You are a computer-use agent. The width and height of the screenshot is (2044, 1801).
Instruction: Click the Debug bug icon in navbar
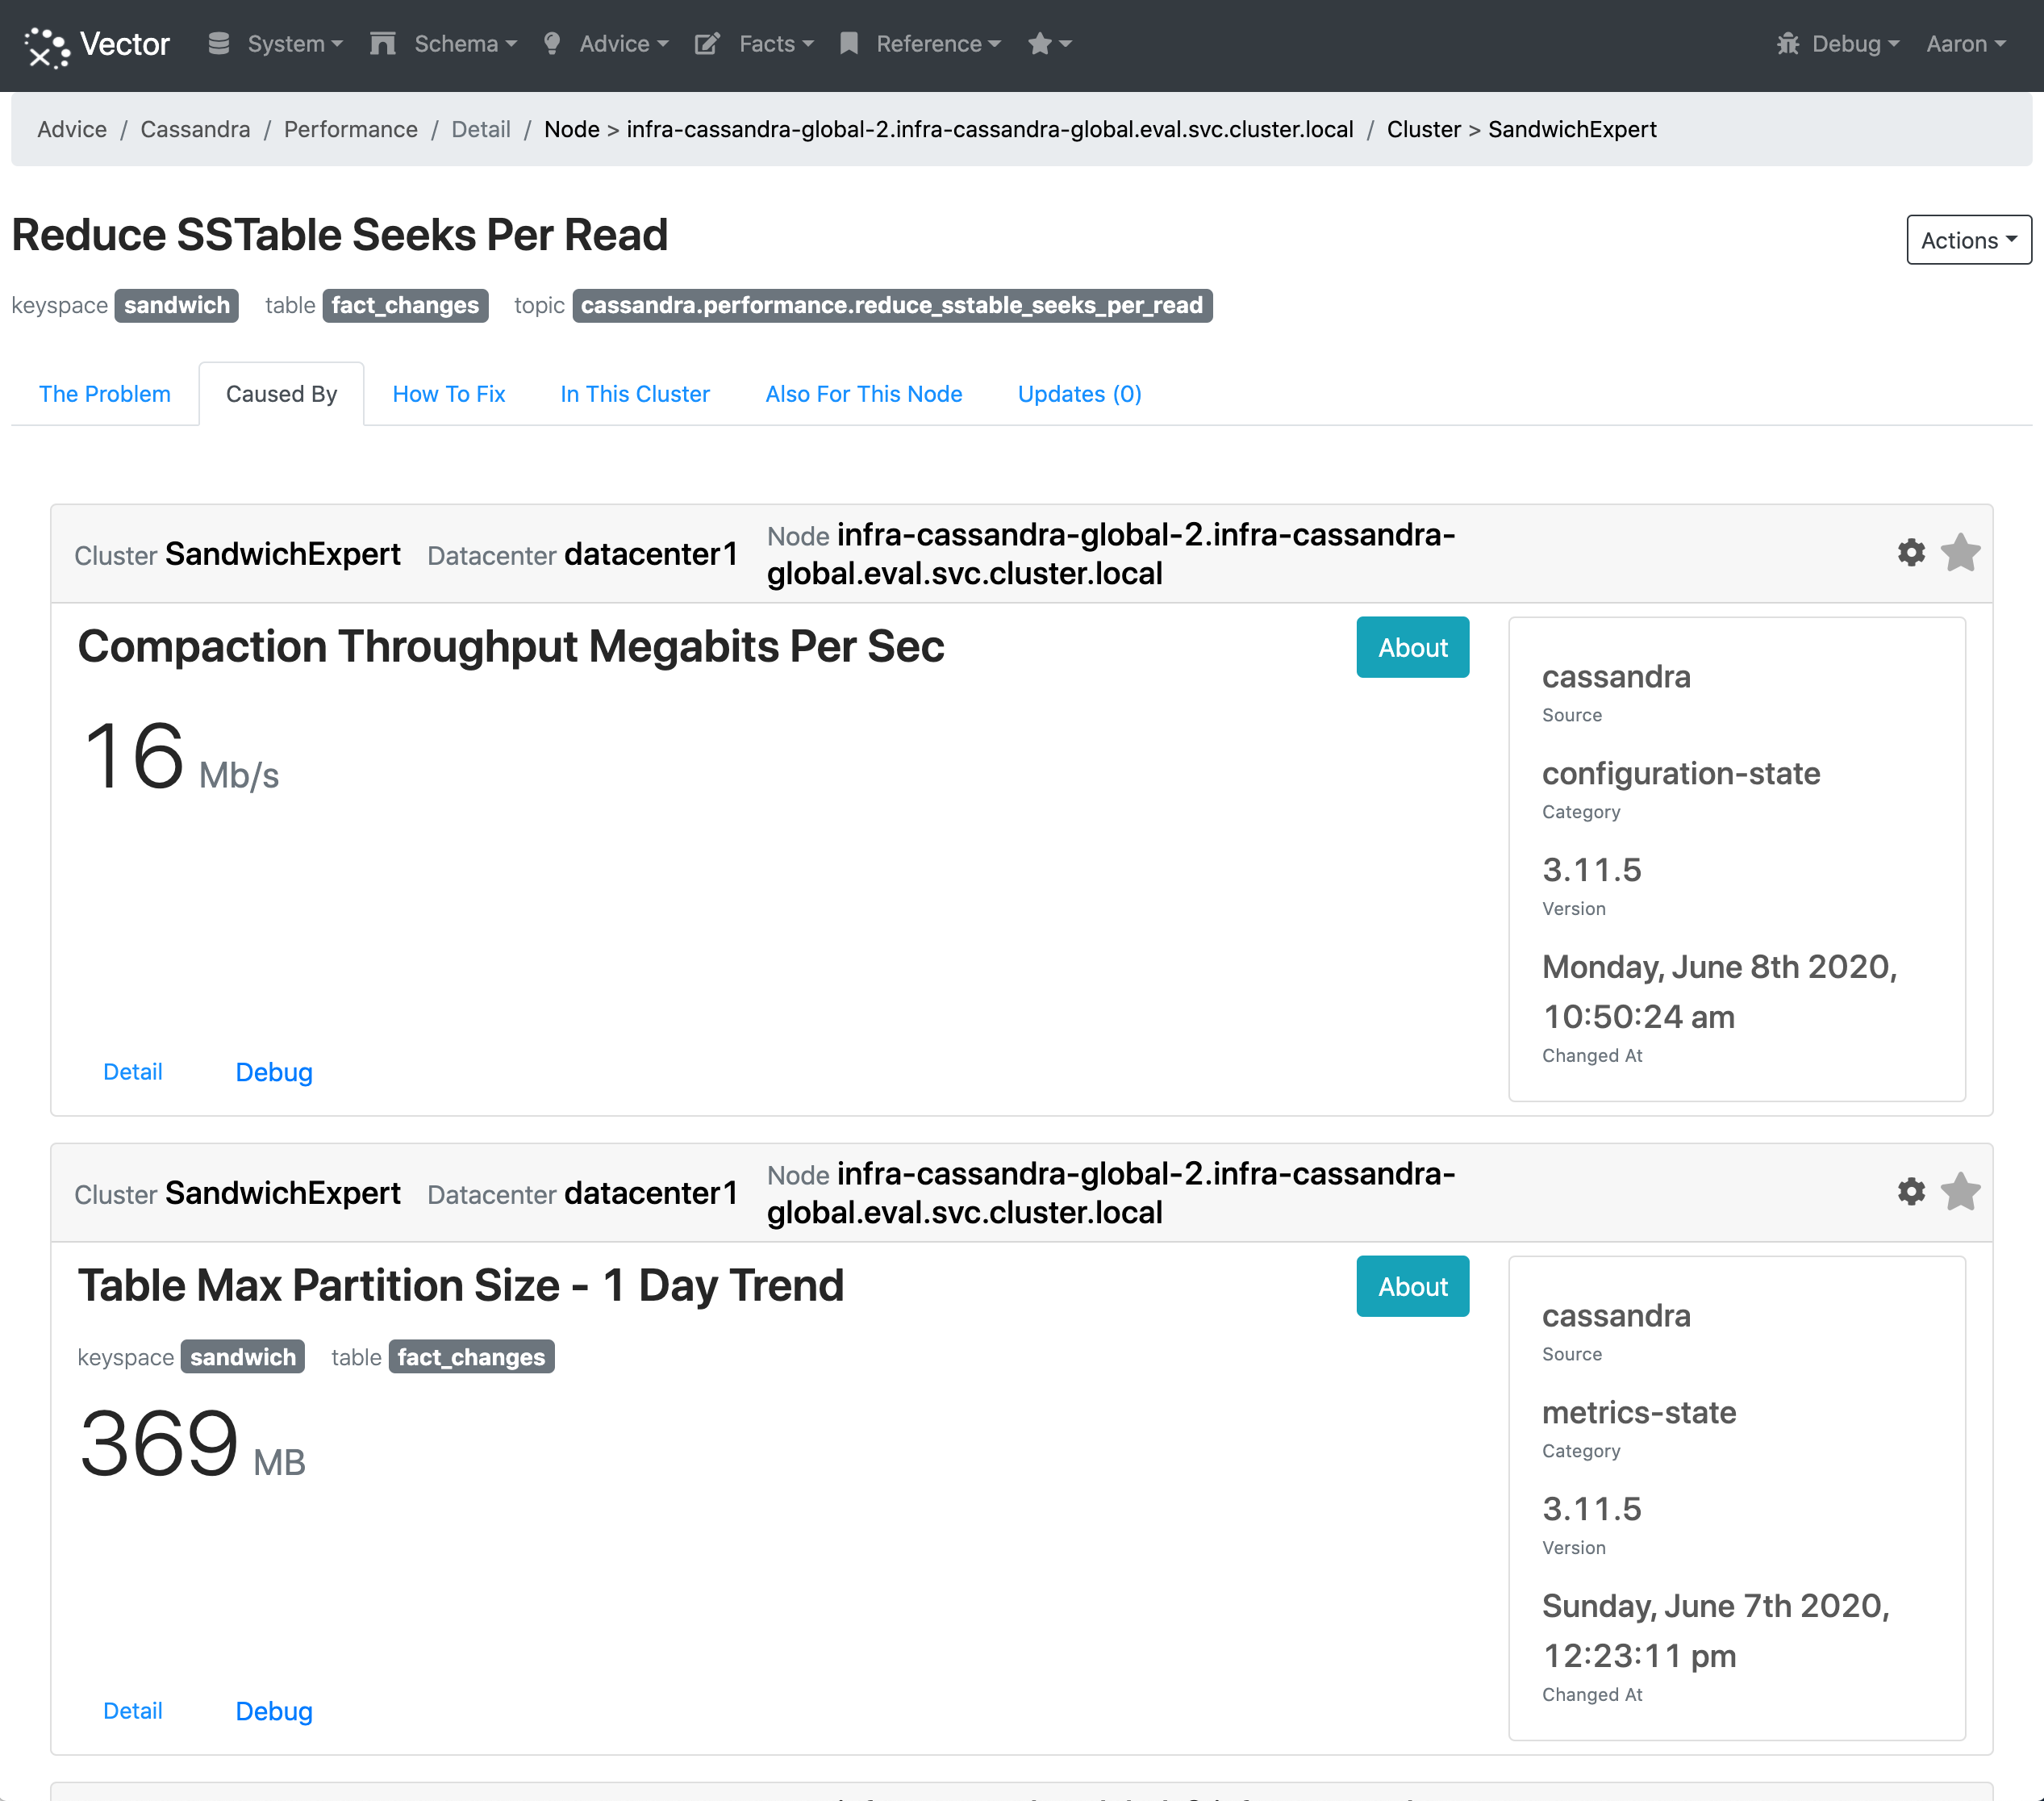[1787, 44]
